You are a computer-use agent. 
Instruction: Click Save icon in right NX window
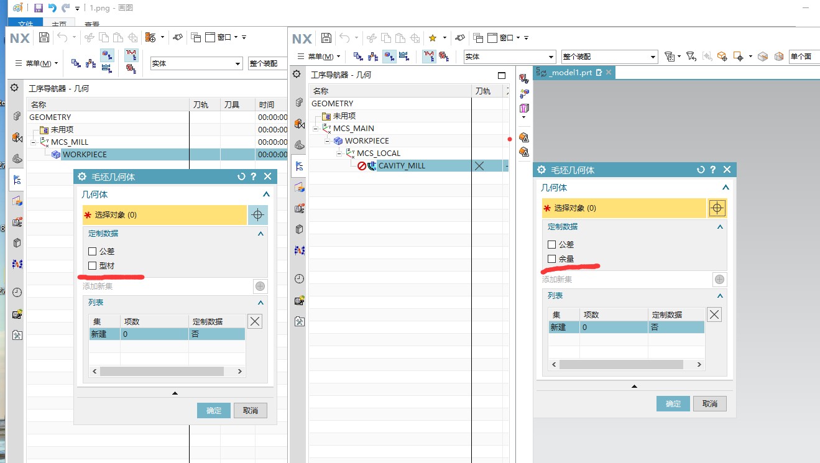click(x=326, y=38)
